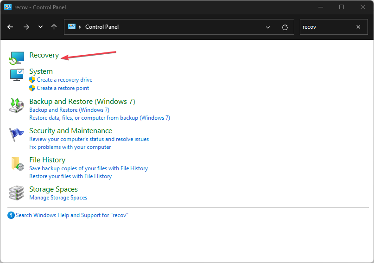Maximize the Control Panel window
Viewport: 374px width, 263px height.
[341, 7]
